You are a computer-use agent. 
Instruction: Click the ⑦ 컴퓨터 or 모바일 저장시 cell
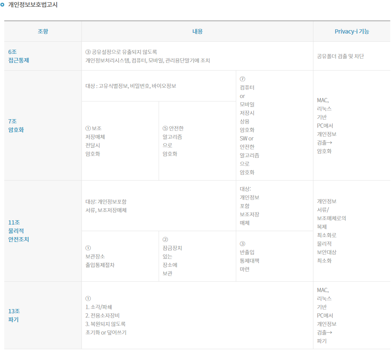274,125
